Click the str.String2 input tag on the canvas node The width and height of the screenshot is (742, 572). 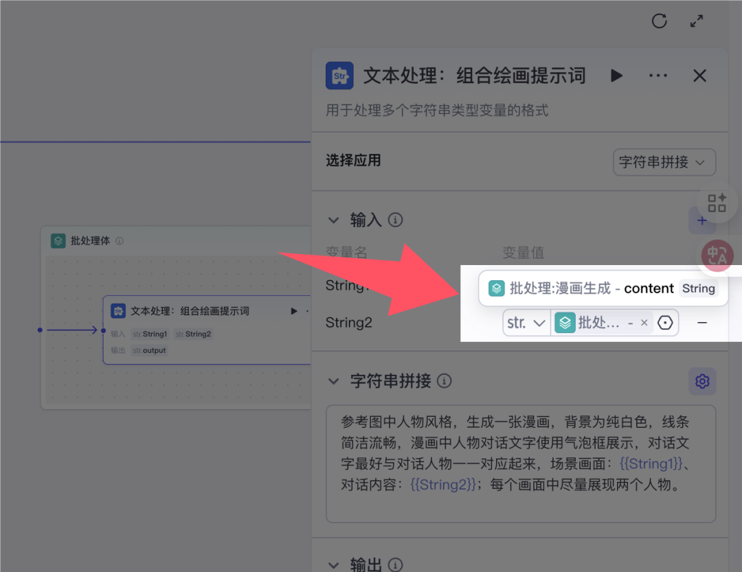[x=193, y=334]
